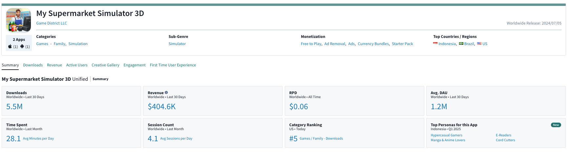
Task: Click the $404.6K revenue value
Action: click(162, 107)
